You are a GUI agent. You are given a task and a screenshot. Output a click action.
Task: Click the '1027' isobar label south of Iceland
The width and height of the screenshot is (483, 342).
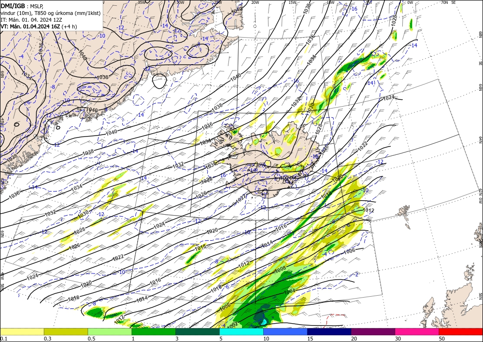pyautogui.click(x=241, y=199)
